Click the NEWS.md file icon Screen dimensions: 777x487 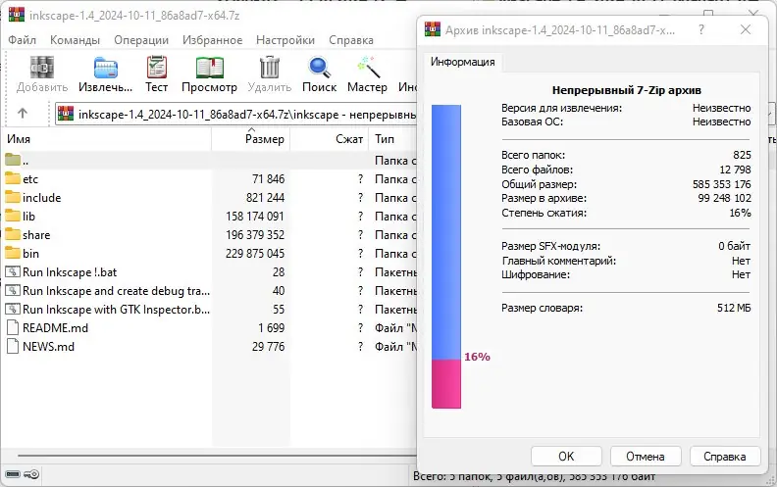pos(13,347)
